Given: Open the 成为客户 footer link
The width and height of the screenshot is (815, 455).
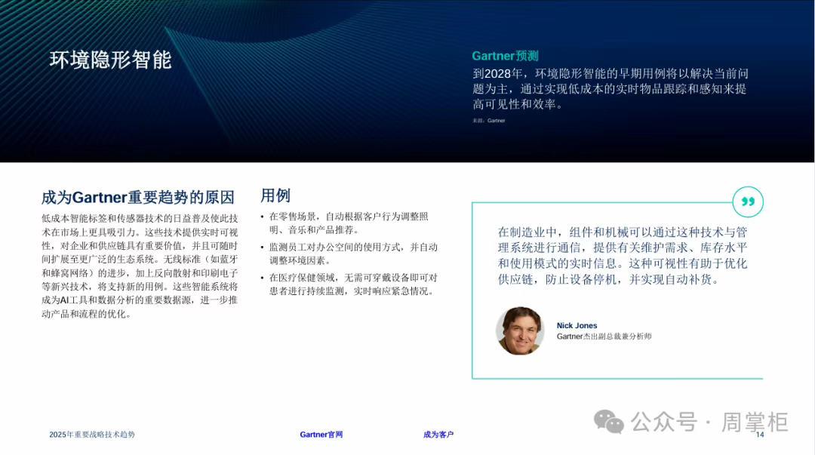Looking at the screenshot, I should tap(438, 435).
